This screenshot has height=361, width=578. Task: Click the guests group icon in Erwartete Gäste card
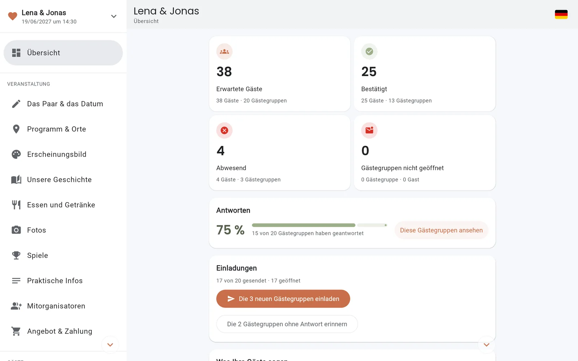point(224,52)
